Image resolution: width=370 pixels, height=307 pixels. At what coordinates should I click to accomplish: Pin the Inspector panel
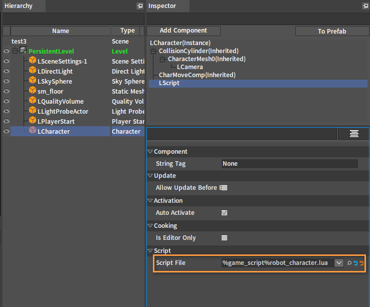pos(365,6)
